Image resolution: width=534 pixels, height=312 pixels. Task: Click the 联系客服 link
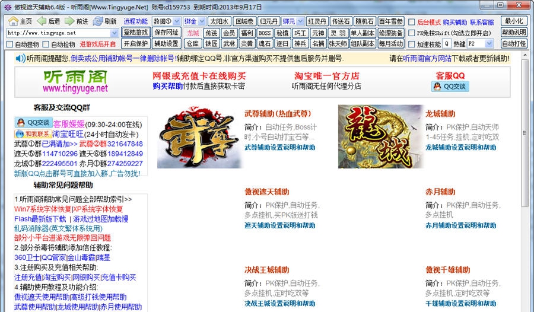[482, 22]
